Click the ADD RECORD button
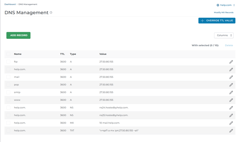The image size is (239, 142). [19, 35]
